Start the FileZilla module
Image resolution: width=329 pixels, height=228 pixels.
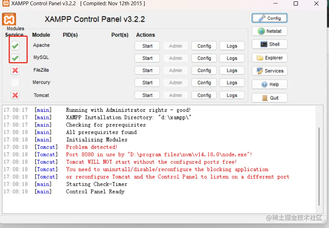tap(147, 71)
